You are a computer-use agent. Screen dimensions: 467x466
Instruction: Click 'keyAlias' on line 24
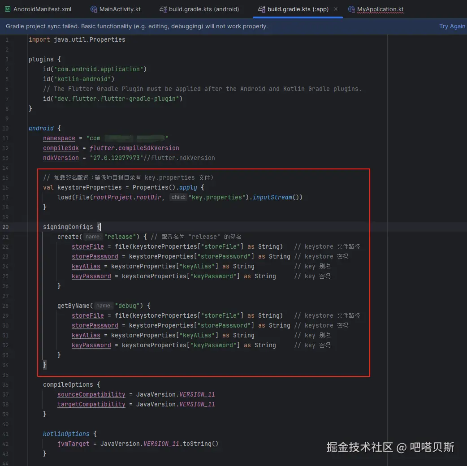tap(86, 266)
